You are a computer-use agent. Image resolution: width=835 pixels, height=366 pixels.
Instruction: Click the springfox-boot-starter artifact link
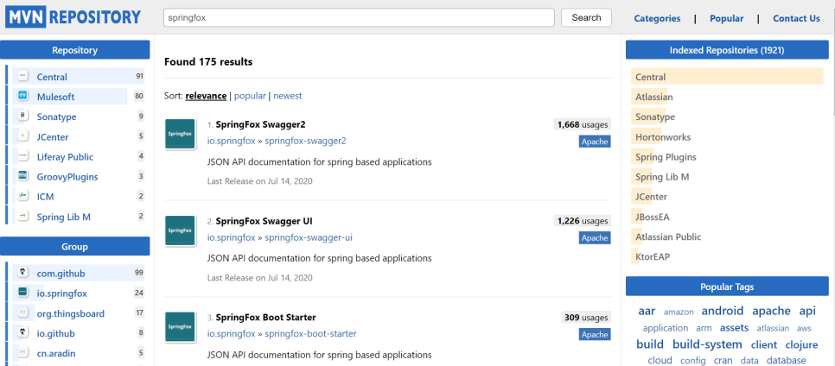[x=310, y=333]
